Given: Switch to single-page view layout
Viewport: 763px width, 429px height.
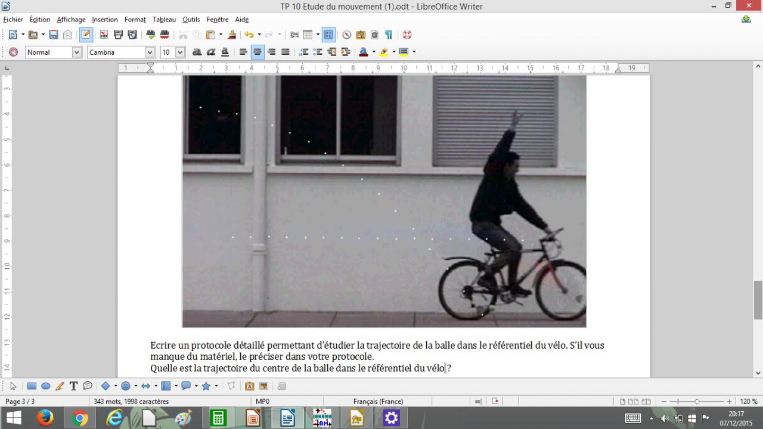Looking at the screenshot, I should point(623,402).
